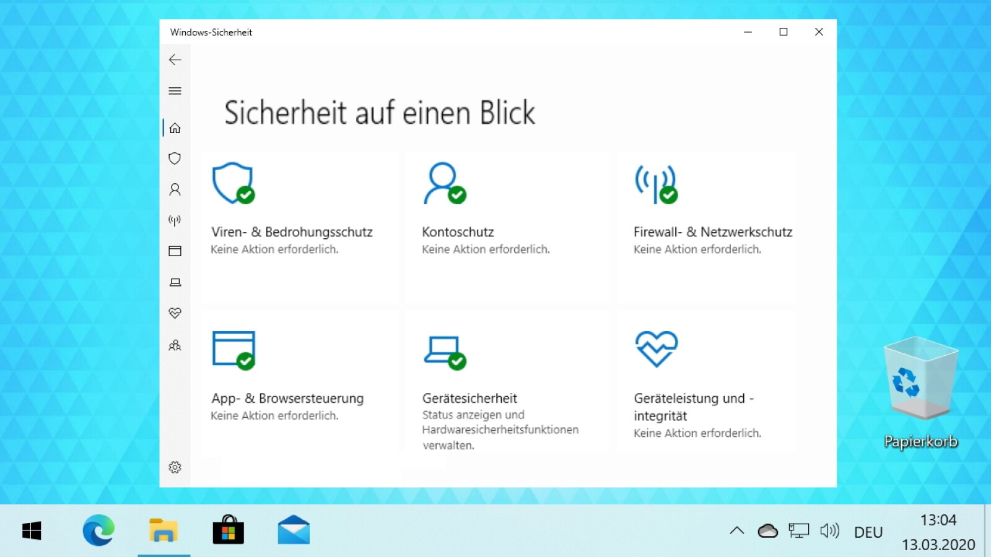The width and height of the screenshot is (991, 557).
Task: Open virus protection shield in sidebar
Action: (175, 158)
